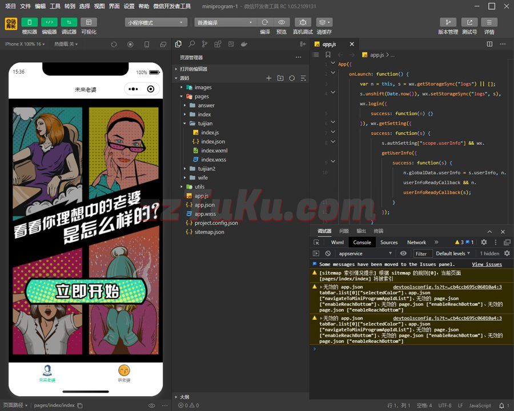Open the 小程序模式 mode dropdown

point(156,22)
